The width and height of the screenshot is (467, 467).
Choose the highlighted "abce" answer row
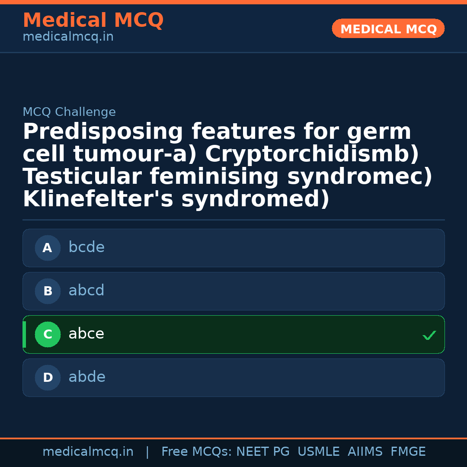coord(233,334)
